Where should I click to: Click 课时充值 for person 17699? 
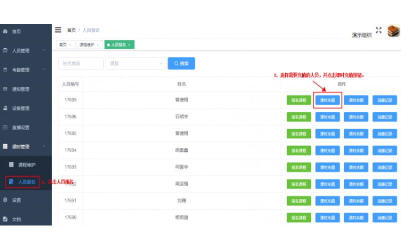pyautogui.click(x=327, y=100)
